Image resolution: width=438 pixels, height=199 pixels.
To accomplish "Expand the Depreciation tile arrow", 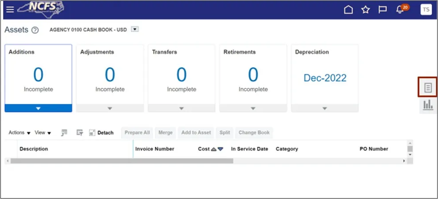I will coord(324,108).
